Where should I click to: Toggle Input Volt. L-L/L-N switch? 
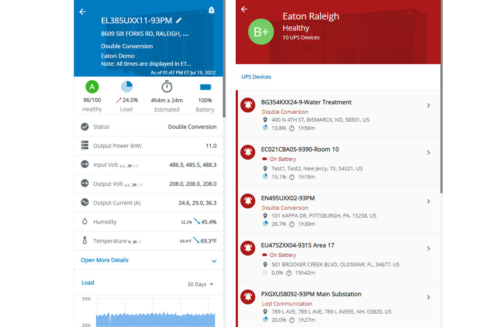click(x=129, y=166)
